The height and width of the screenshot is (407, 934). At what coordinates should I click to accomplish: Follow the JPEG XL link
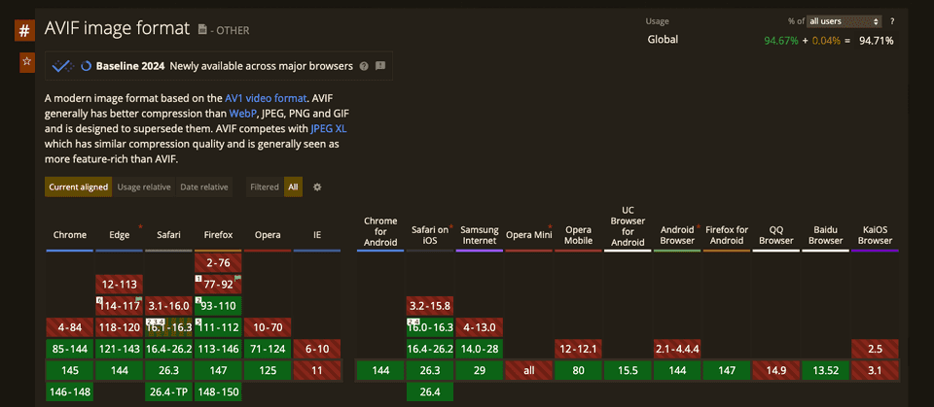pos(327,128)
